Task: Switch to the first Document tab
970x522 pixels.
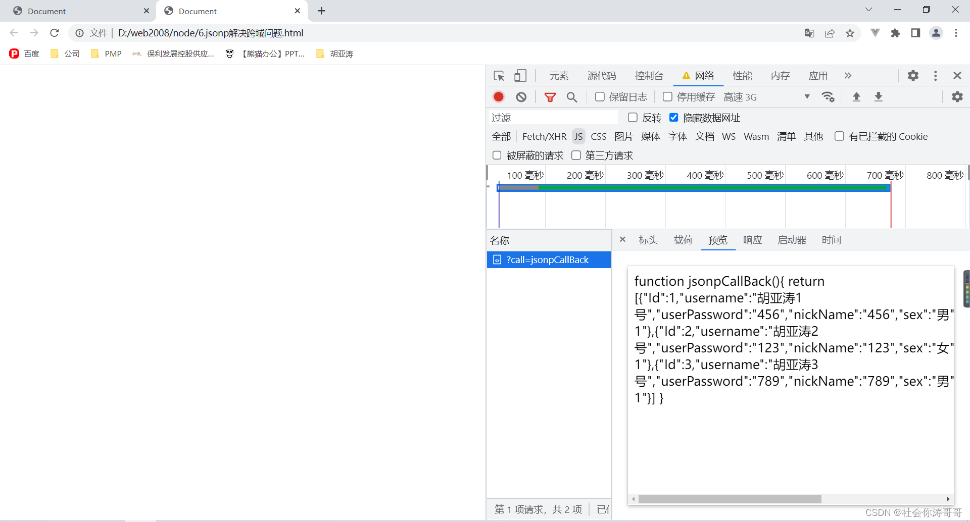Action: pos(78,11)
